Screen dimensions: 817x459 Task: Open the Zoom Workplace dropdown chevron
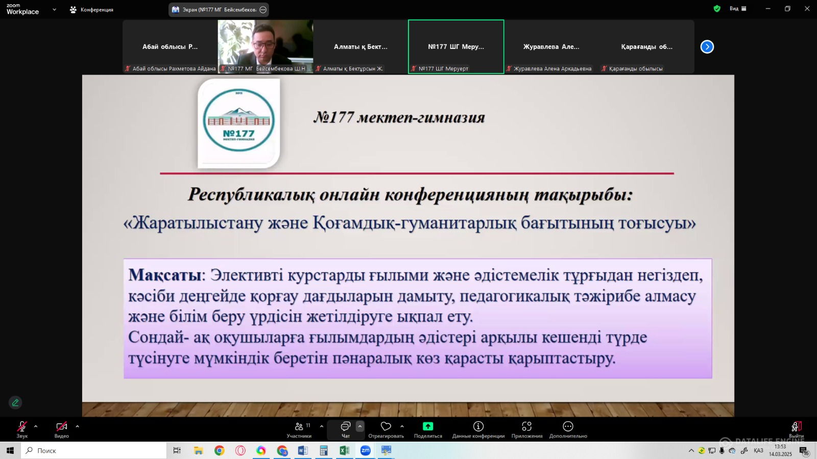pos(54,9)
